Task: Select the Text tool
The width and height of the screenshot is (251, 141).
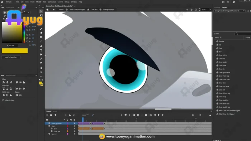Action: coord(41,50)
